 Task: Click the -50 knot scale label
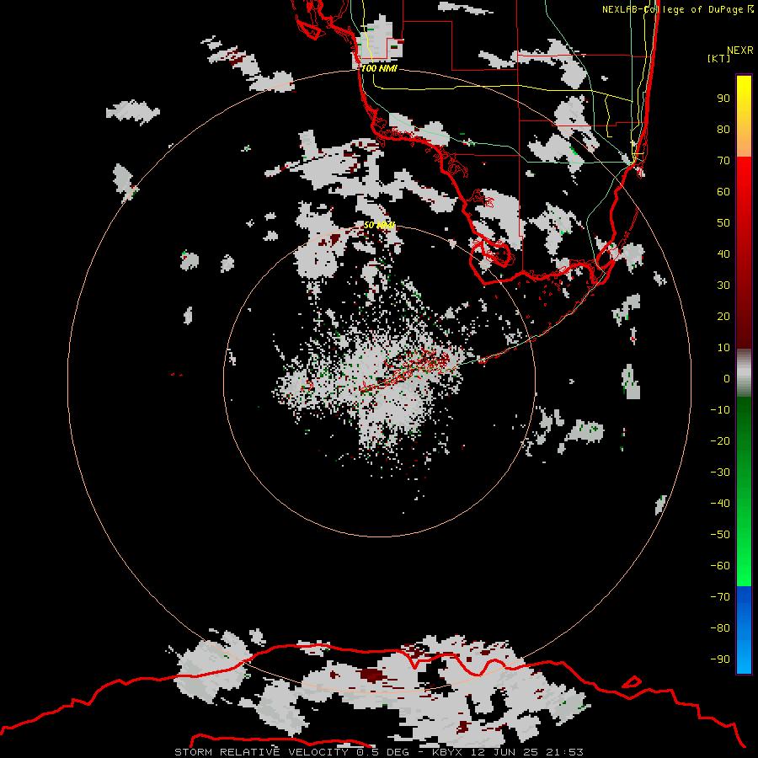point(720,535)
